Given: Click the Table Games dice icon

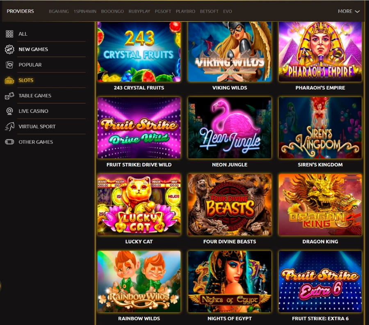Looking at the screenshot, I should point(9,96).
